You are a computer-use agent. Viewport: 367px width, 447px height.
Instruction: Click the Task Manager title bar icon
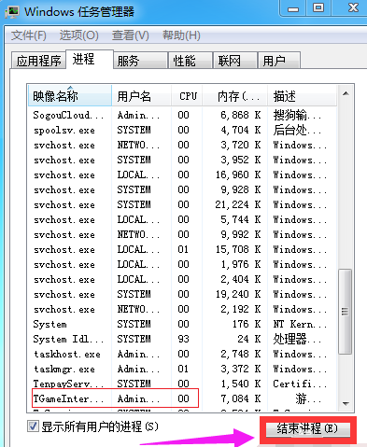(x=11, y=11)
